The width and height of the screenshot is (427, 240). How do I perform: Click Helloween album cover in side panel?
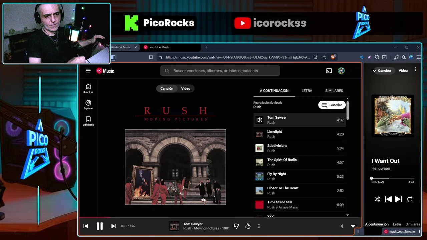pos(393,116)
